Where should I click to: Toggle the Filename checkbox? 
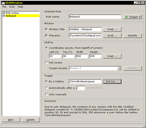[x=46, y=36]
